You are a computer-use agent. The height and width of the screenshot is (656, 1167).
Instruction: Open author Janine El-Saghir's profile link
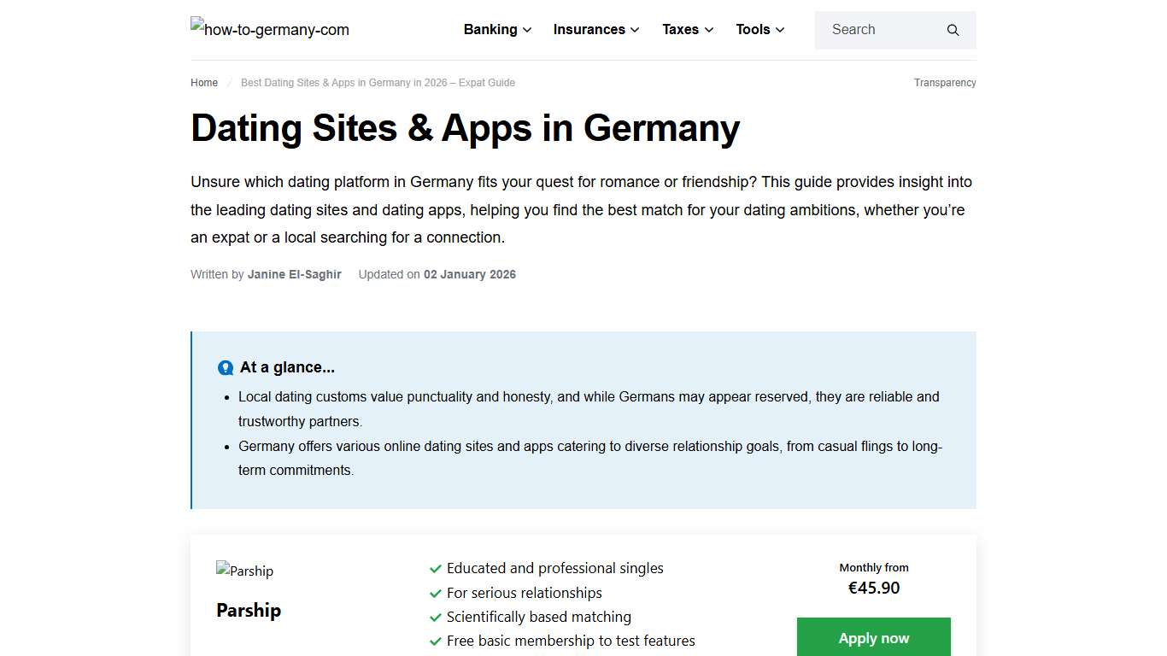[294, 274]
